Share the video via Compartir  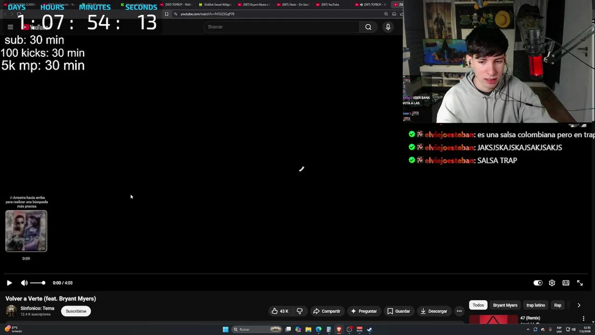327,311
